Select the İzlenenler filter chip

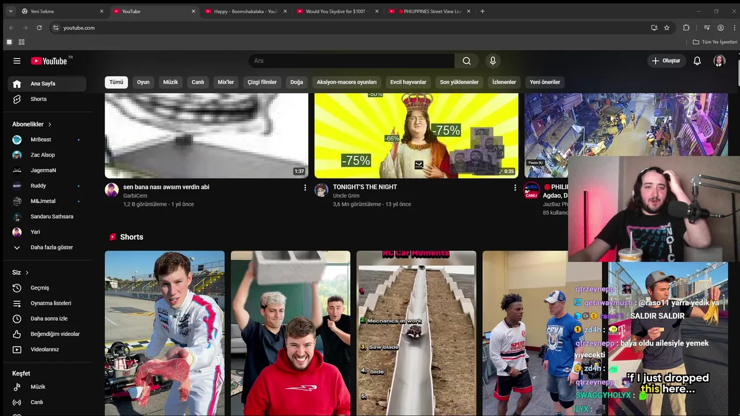tap(504, 82)
